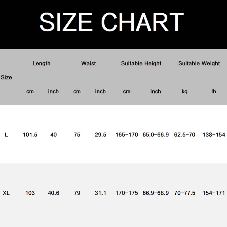Image resolution: width=227 pixels, height=227 pixels.
Task: Click the 62.5-70 weight range cell
Action: pyautogui.click(x=185, y=135)
